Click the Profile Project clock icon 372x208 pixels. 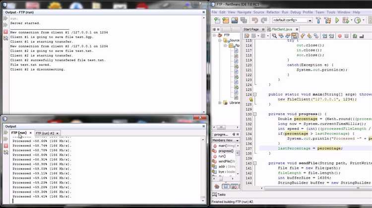[358, 20]
